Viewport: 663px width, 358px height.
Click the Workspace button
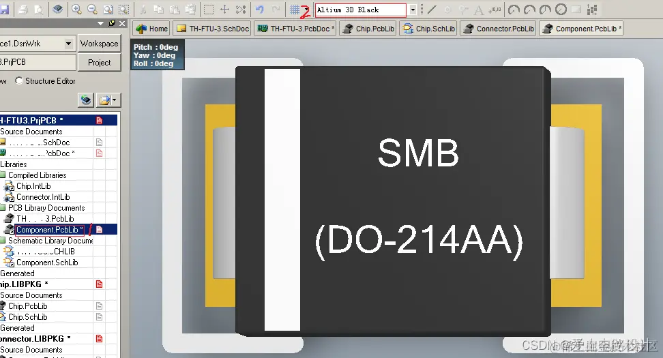point(99,44)
